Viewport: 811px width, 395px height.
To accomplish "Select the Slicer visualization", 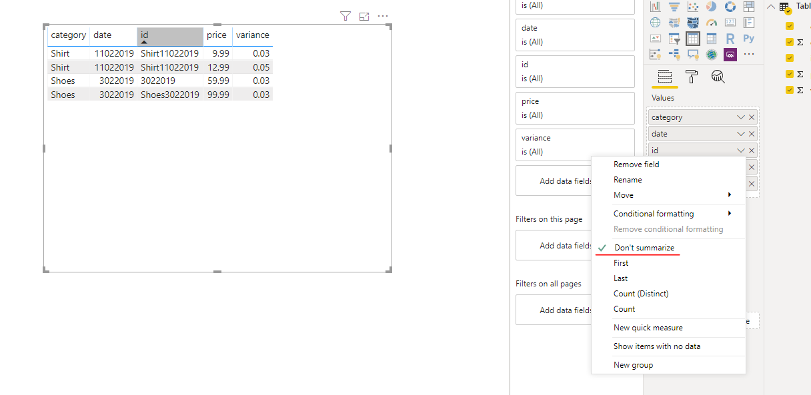I will pos(674,39).
